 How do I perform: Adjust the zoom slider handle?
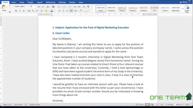[175, 105]
